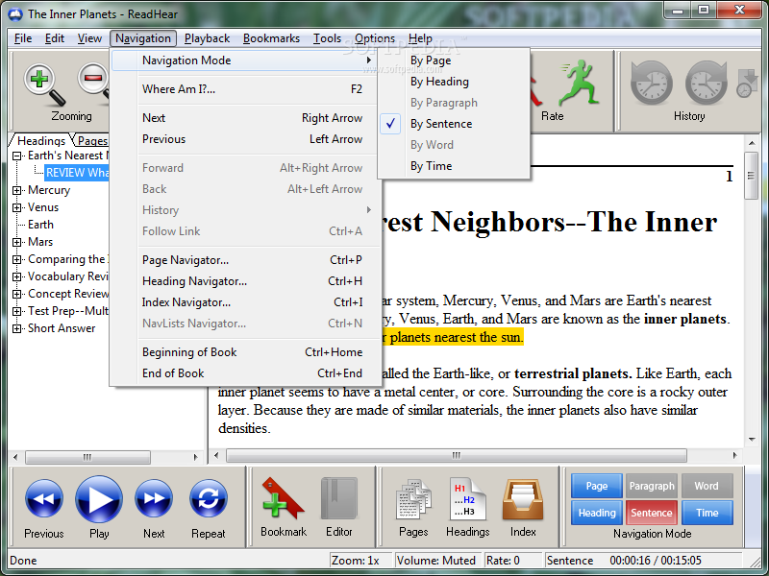The height and width of the screenshot is (576, 769).
Task: Click the headings panel horizontal scrollbar thumb
Action: click(x=87, y=457)
